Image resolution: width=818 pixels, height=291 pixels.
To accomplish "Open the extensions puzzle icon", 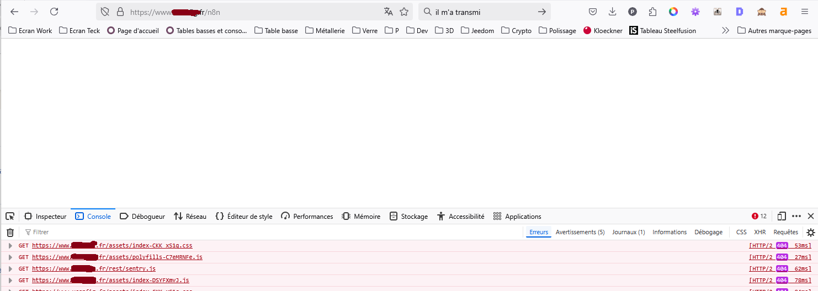I will pyautogui.click(x=653, y=12).
